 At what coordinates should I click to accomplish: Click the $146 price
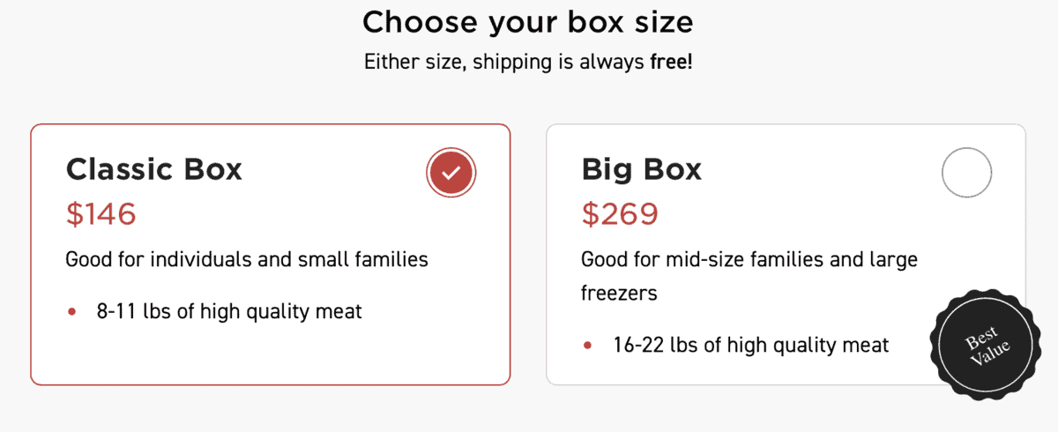(x=101, y=214)
